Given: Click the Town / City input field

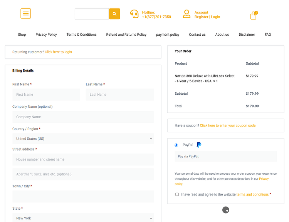Looking at the screenshot, I should pos(83,196).
